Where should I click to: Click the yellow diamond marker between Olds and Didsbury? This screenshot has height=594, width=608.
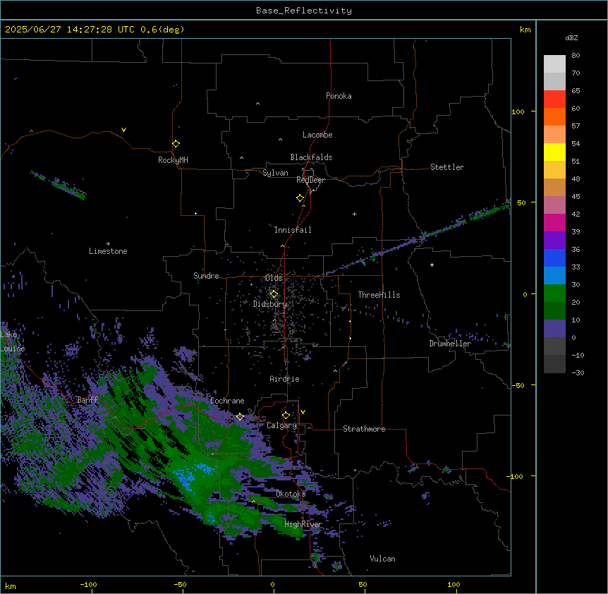click(274, 294)
